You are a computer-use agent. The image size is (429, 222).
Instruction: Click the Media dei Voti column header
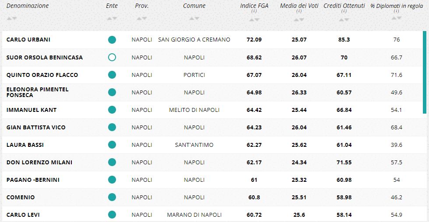click(299, 6)
